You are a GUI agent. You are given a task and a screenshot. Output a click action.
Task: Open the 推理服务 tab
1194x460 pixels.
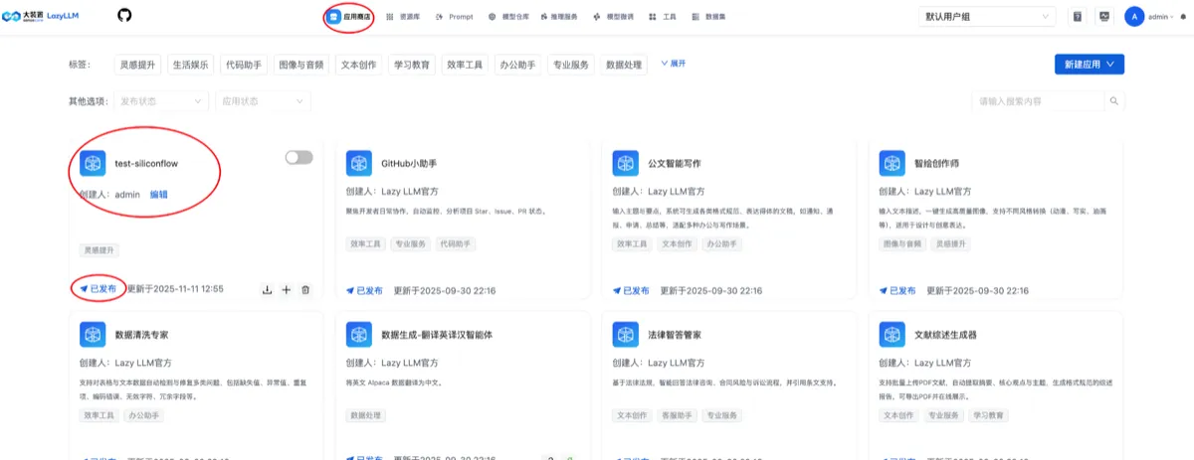(557, 17)
